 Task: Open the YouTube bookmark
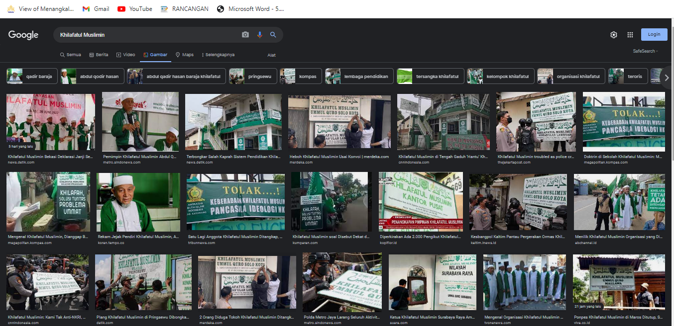click(x=135, y=9)
